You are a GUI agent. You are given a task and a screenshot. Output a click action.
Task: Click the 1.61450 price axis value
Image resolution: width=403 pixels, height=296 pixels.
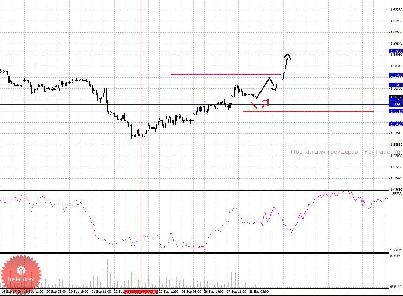396,21
